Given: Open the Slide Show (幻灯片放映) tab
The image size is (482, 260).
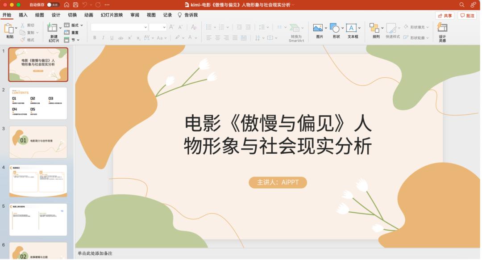Looking at the screenshot, I should coord(112,15).
